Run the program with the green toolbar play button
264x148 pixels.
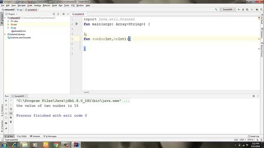click(239, 9)
